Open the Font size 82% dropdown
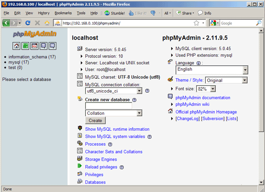This screenshot has height=192, width=265. 206,89
